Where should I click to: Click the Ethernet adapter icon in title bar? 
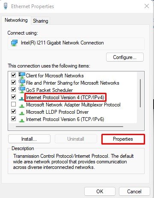click(x=6, y=6)
